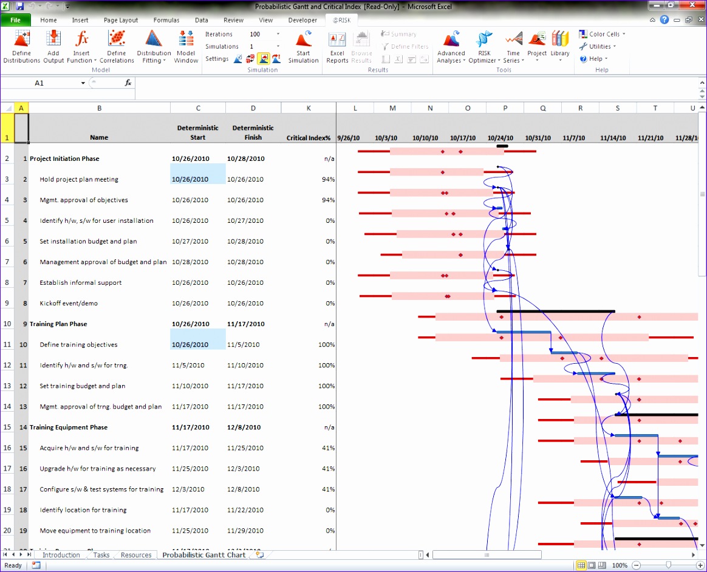Open the Model Window
The width and height of the screenshot is (707, 572).
(186, 46)
